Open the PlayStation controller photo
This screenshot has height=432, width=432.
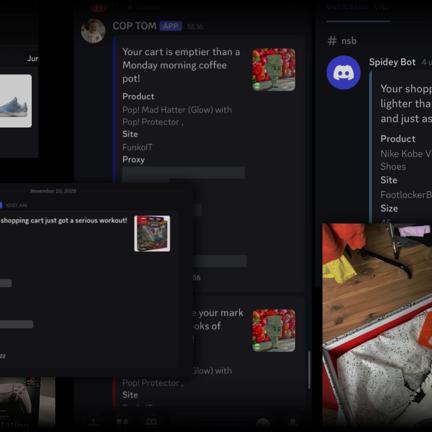27,403
